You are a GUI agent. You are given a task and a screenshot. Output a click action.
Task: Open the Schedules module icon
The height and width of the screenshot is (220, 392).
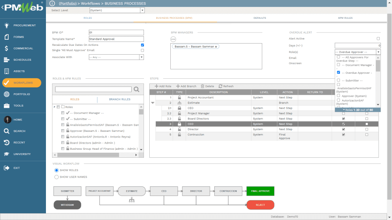click(7, 60)
